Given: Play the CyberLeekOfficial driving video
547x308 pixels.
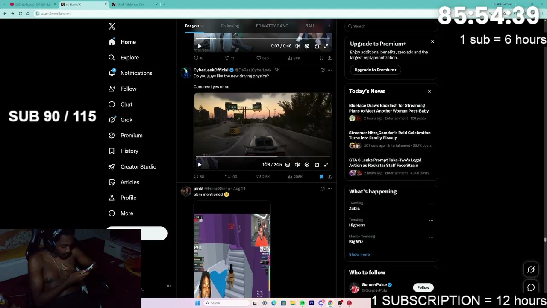Looking at the screenshot, I should [200, 165].
